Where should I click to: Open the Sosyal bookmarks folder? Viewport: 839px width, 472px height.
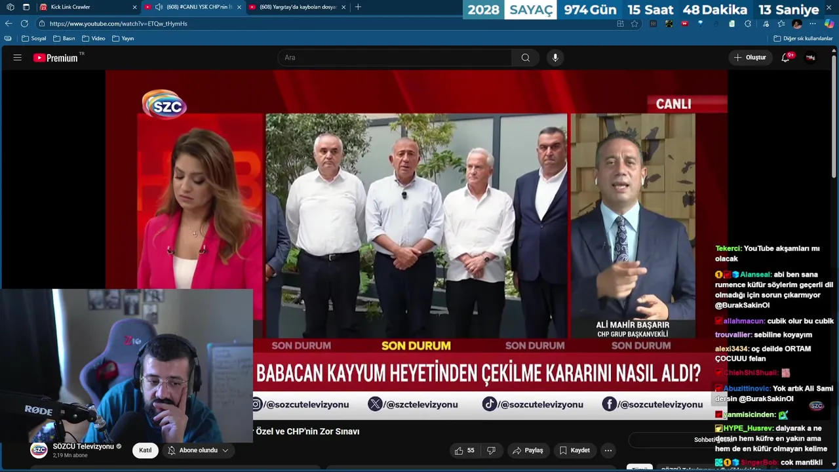[x=34, y=39]
